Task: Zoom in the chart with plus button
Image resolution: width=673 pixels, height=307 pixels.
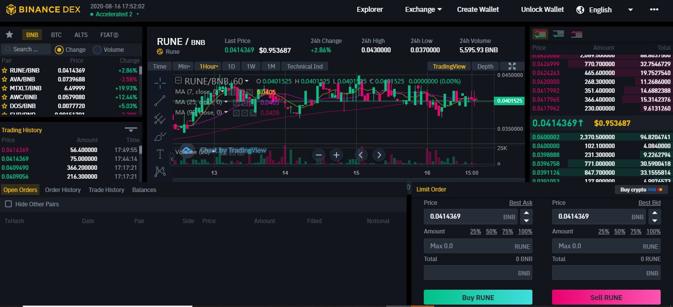Action: (x=336, y=155)
